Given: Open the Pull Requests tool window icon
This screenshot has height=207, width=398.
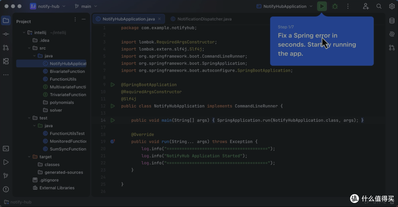Looking at the screenshot, I should (x=6, y=47).
